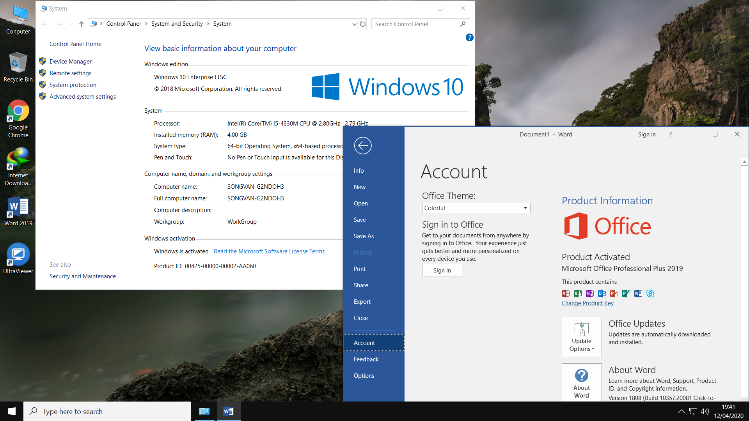The width and height of the screenshot is (749, 421).
Task: Open the Info tab in Word
Action: (x=374, y=171)
